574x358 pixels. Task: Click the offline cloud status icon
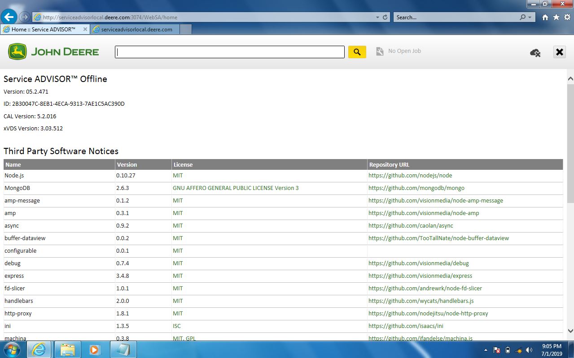(x=535, y=53)
